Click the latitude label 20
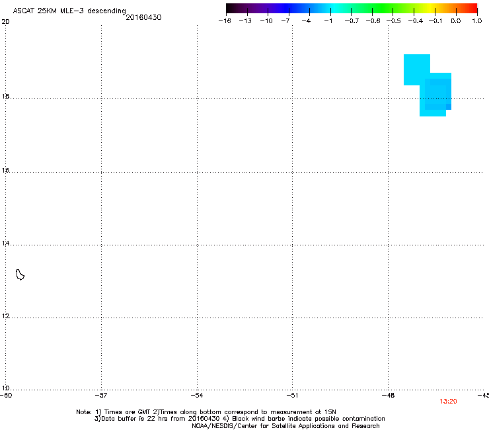 (x=5, y=22)
